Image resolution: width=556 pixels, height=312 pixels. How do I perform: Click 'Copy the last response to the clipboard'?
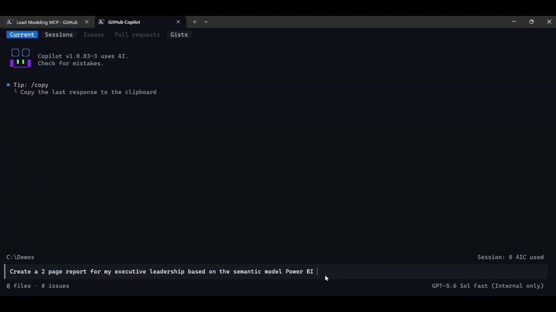pyautogui.click(x=88, y=92)
